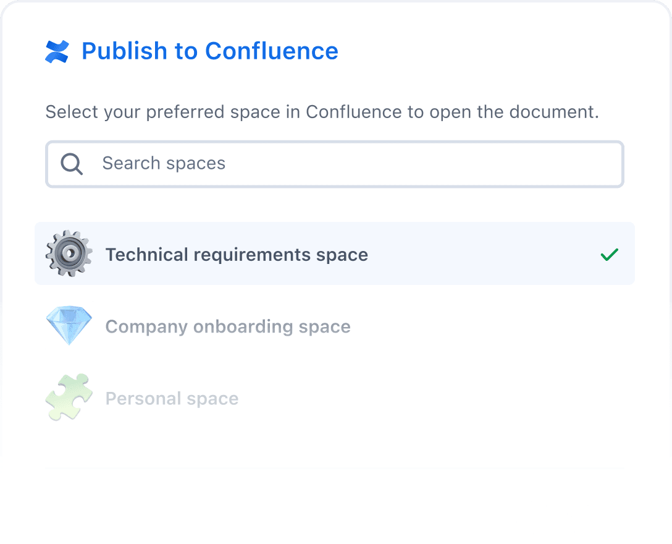Click the gear icon for Technical requirements
672x544 pixels.
(x=69, y=253)
